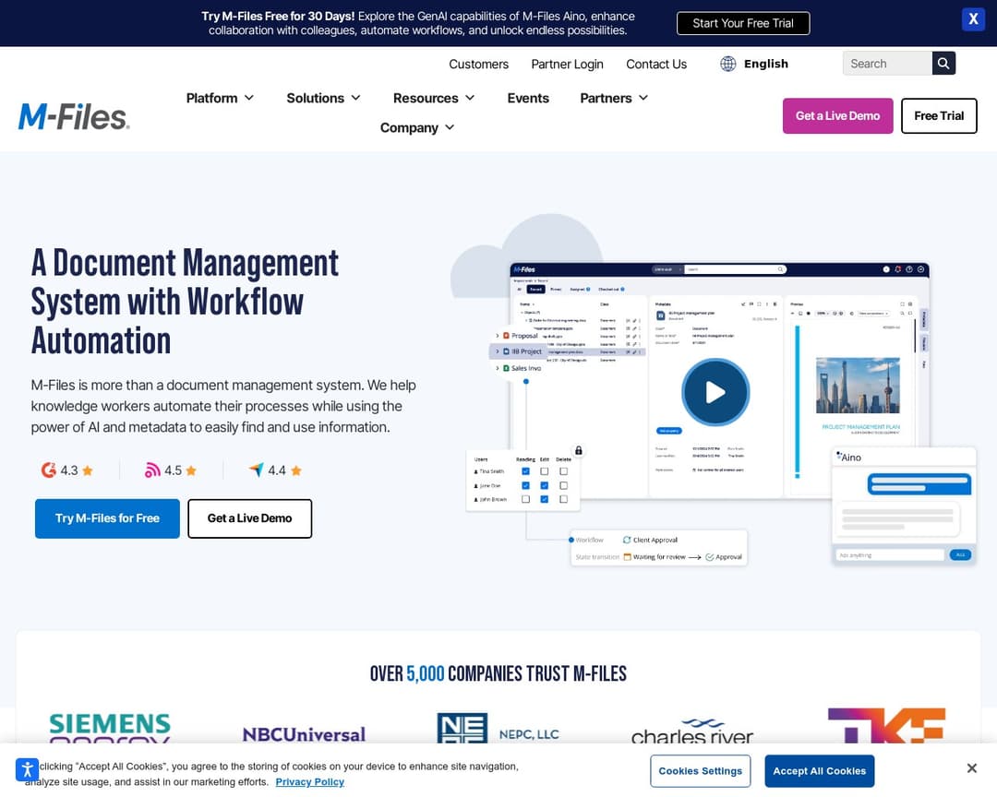Focus the Search input field
997x797 pixels.
pyautogui.click(x=888, y=64)
